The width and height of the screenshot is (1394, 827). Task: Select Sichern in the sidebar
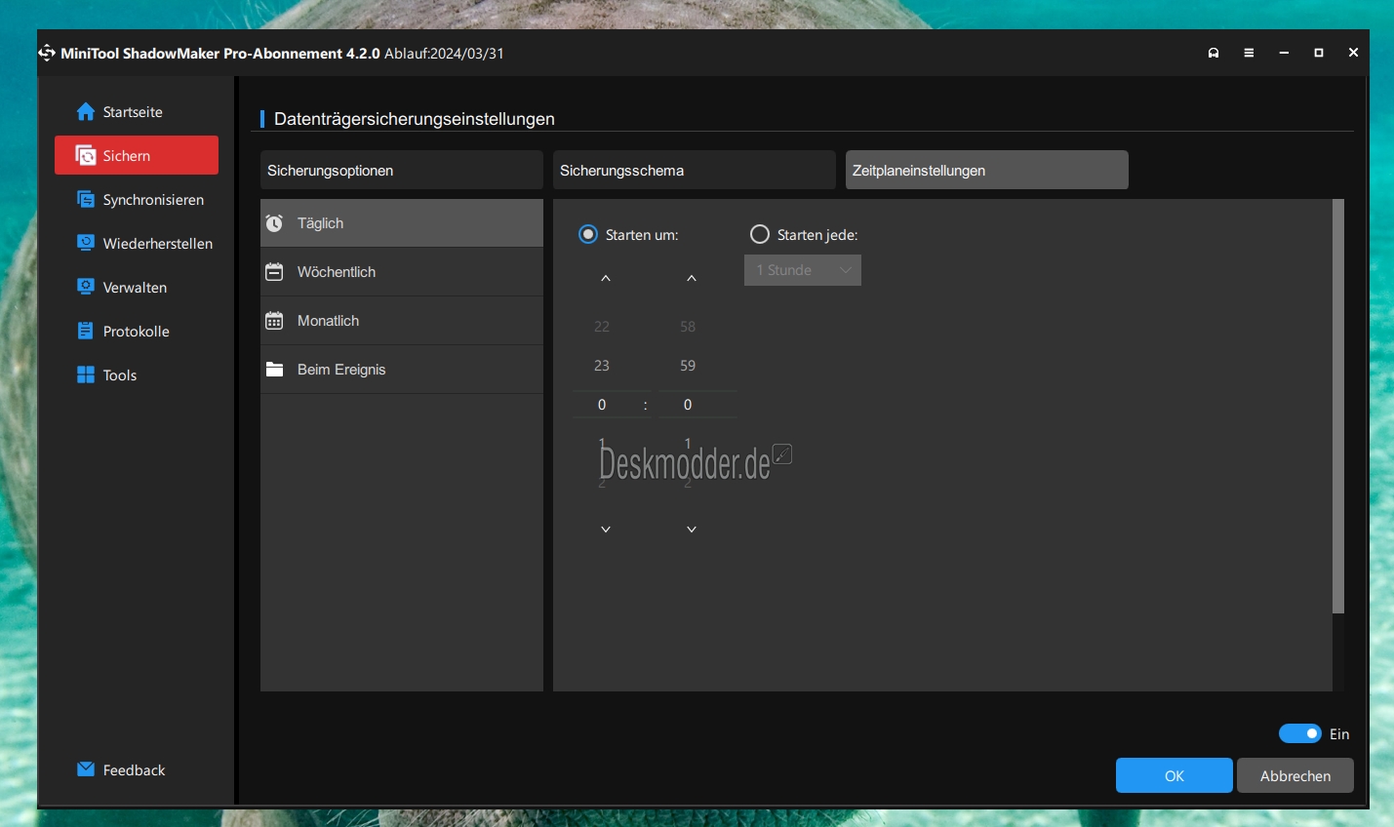tap(136, 155)
